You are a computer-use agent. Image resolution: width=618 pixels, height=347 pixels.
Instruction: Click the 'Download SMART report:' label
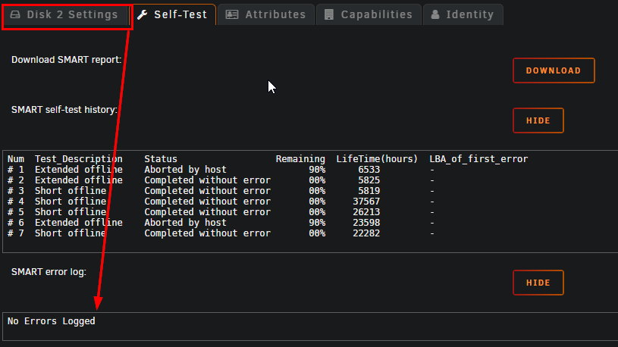point(66,60)
